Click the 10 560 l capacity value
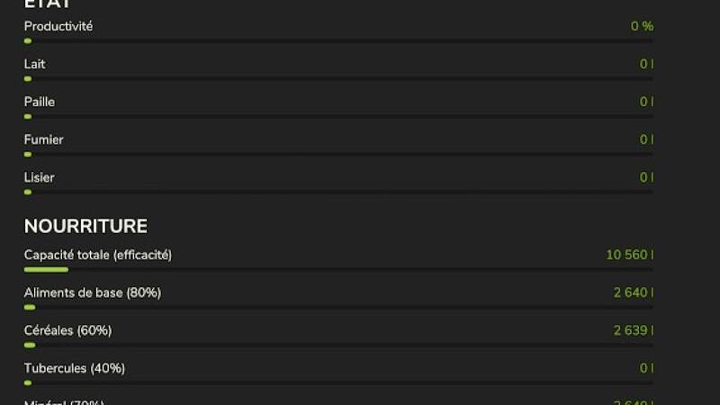Viewport: 720px width, 405px height. pos(629,255)
